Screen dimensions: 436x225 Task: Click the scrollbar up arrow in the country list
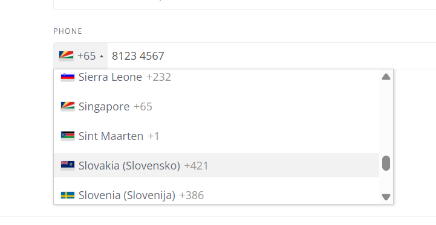pos(386,77)
